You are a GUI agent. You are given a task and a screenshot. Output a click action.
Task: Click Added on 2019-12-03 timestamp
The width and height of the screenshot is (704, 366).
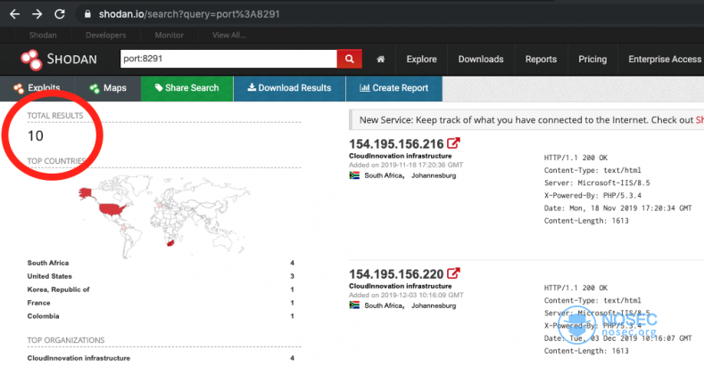[406, 295]
